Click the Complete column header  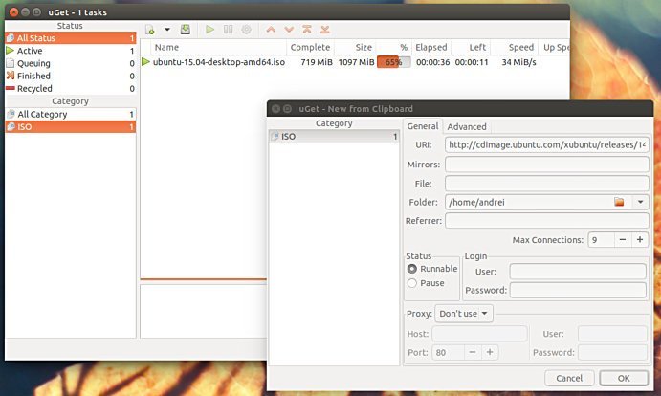(310, 47)
